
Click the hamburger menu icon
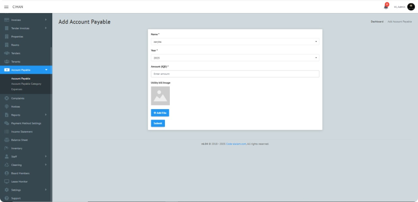(x=6, y=7)
